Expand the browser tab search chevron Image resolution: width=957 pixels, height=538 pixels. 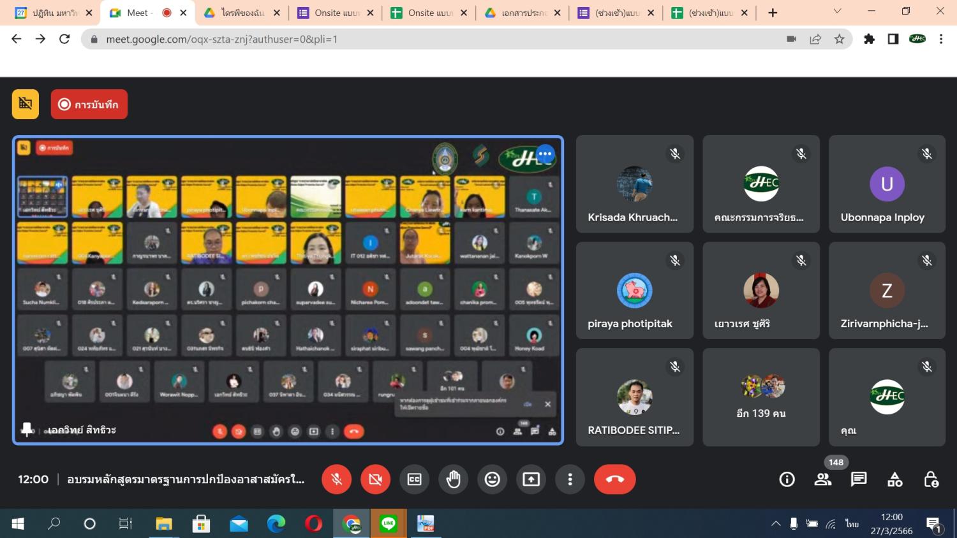point(837,11)
